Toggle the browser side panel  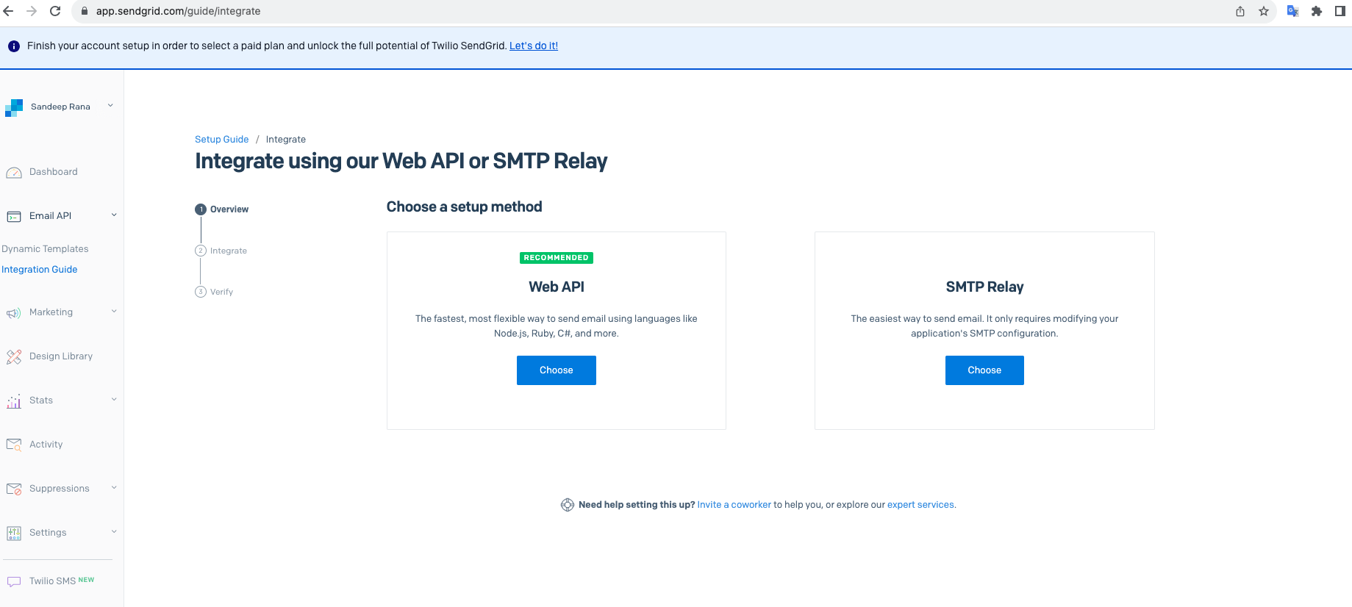pos(1340,11)
